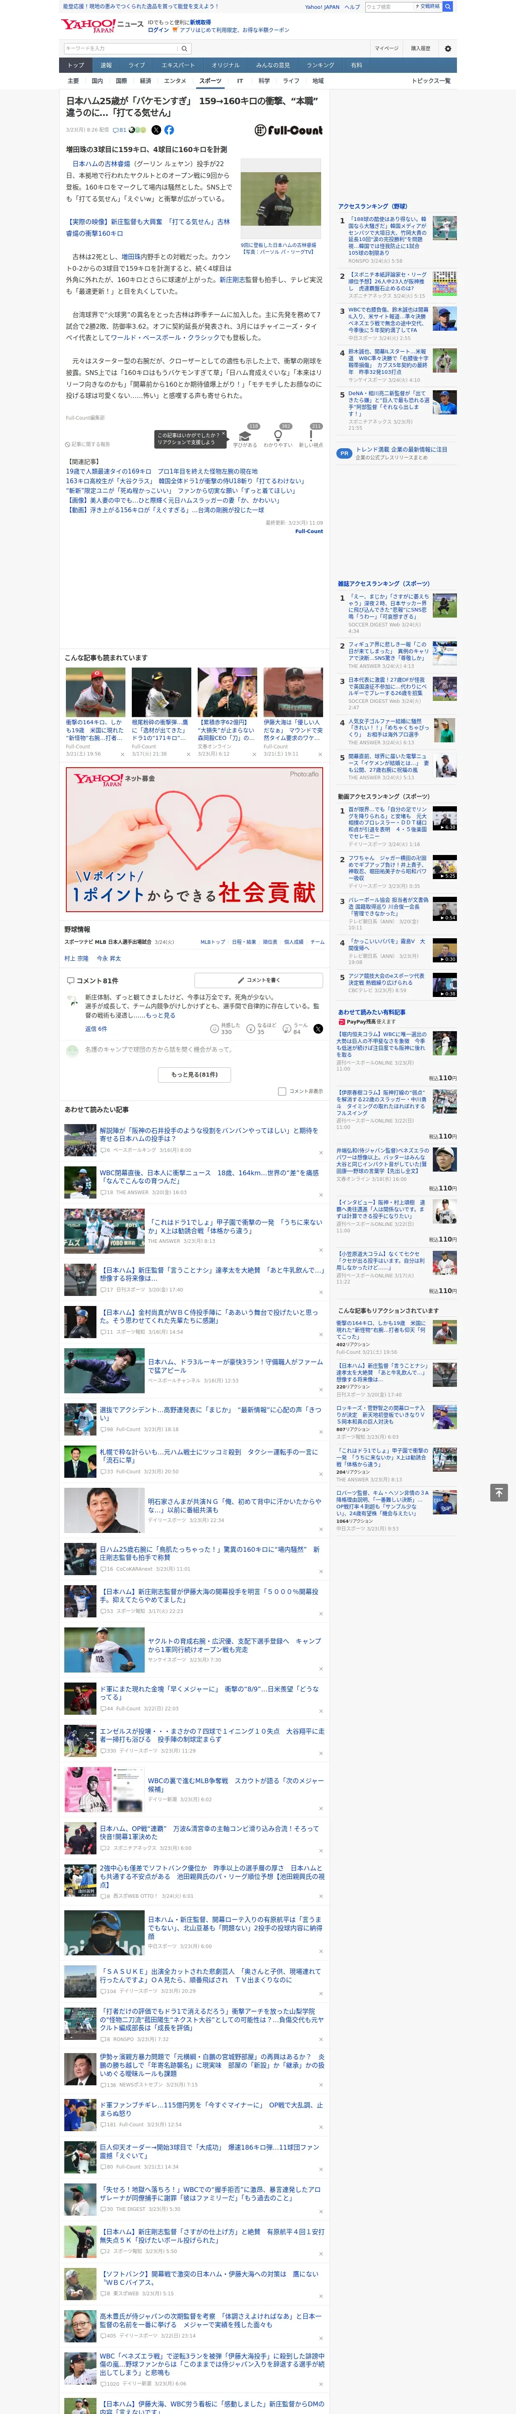Open 村上 宗隆 player link

coord(76,959)
